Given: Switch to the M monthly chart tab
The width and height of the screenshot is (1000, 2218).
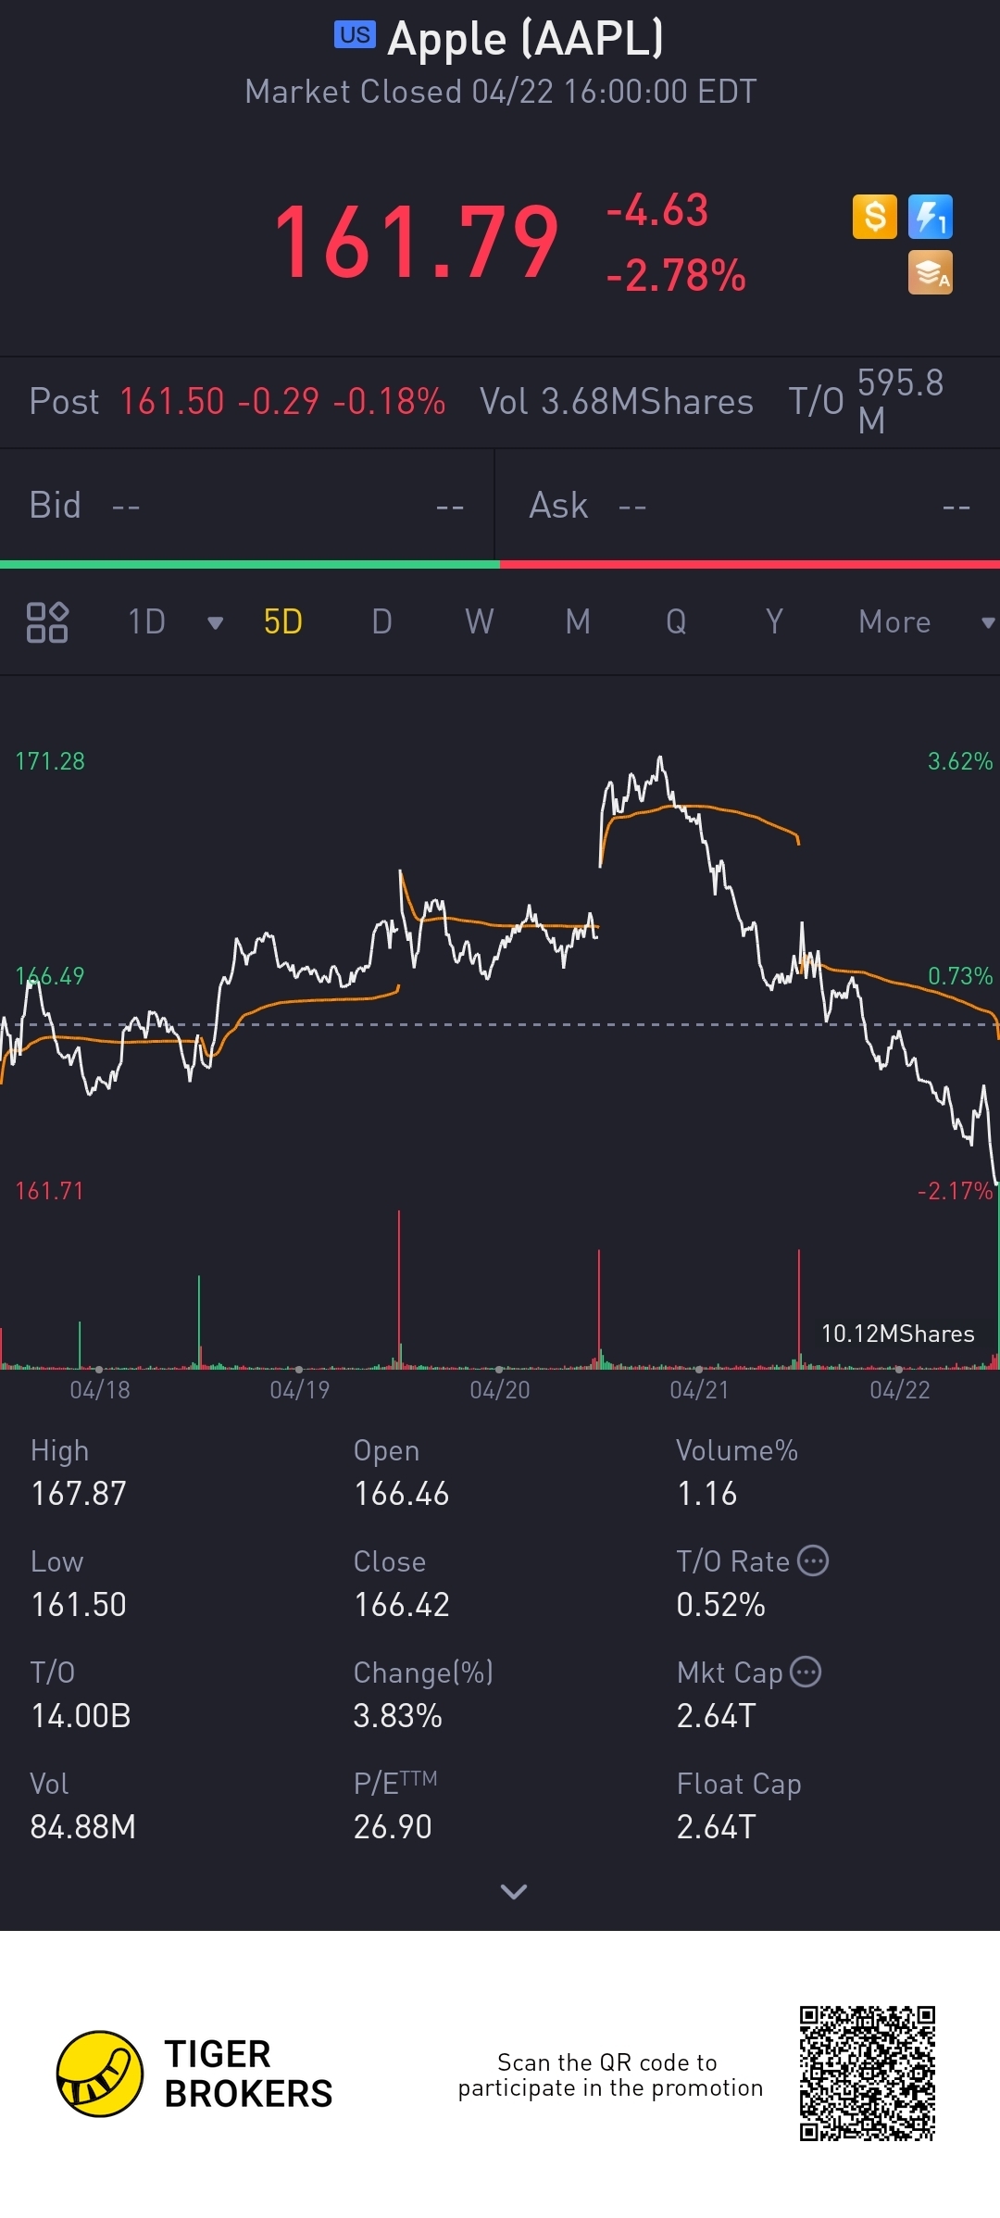Looking at the screenshot, I should [578, 621].
